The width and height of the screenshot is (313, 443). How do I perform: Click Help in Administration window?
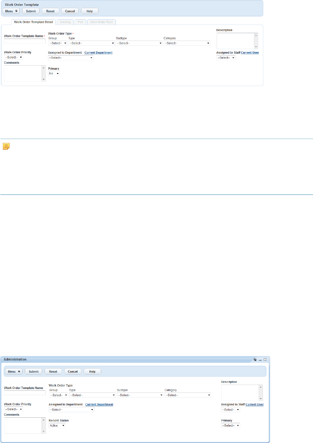[92, 371]
